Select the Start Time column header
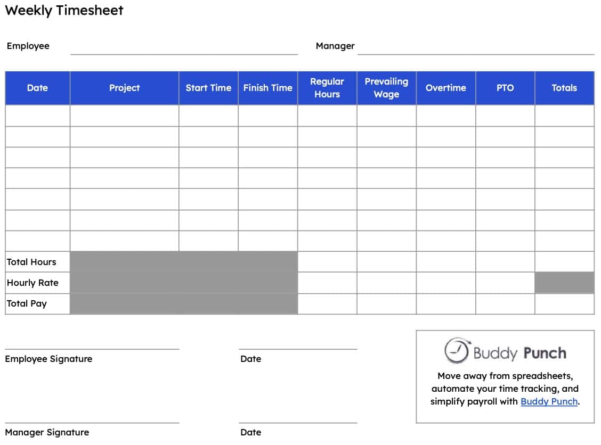The height and width of the screenshot is (445, 601). coord(208,88)
